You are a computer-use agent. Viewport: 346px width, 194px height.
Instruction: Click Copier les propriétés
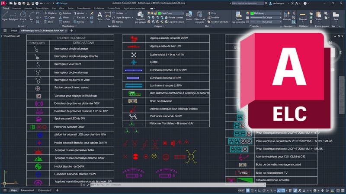point(239,17)
